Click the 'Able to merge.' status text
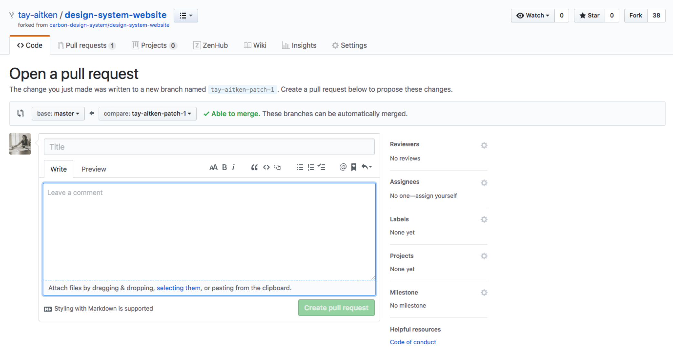 pyautogui.click(x=236, y=114)
